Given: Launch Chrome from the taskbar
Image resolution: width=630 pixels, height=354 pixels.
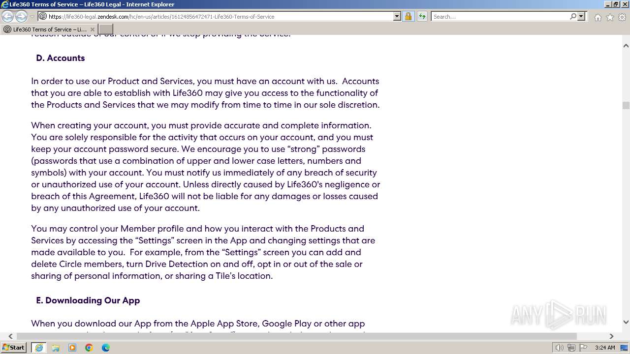Looking at the screenshot, I should click(x=89, y=348).
